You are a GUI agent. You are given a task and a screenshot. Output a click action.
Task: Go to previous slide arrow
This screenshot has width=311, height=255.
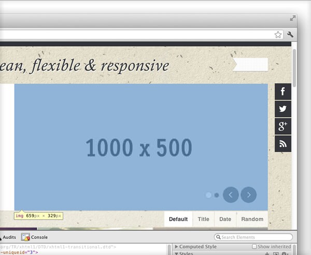coord(231,195)
